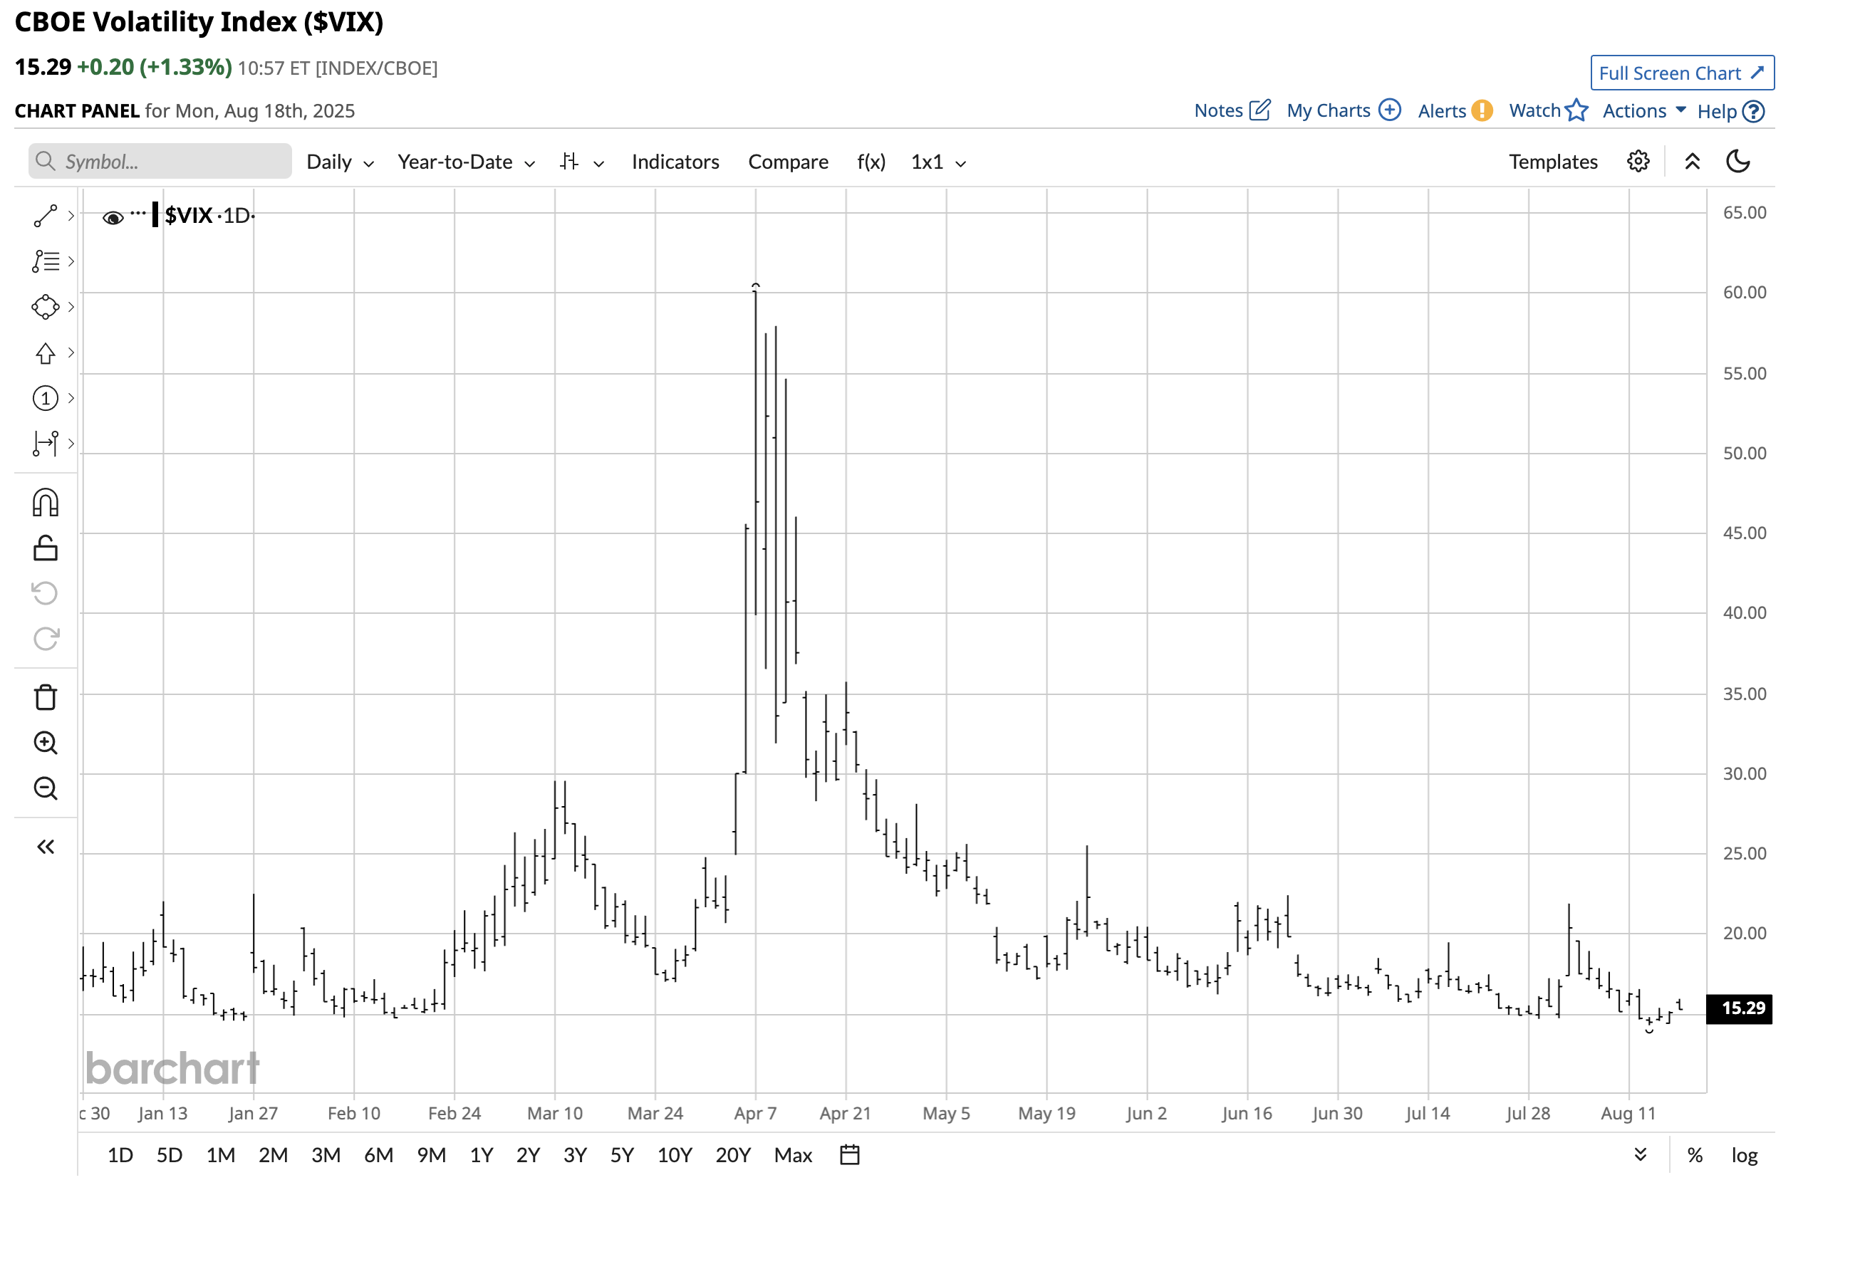The height and width of the screenshot is (1269, 1865).
Task: Select the polygon shapes tool
Action: [45, 307]
